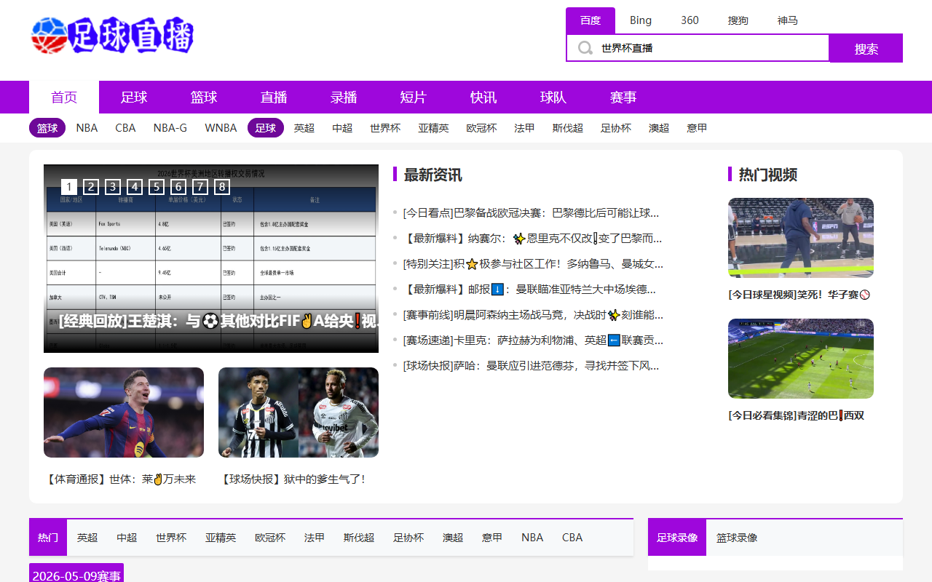The height and width of the screenshot is (582, 932).
Task: Open the 首页 main nav item
Action: (x=64, y=97)
